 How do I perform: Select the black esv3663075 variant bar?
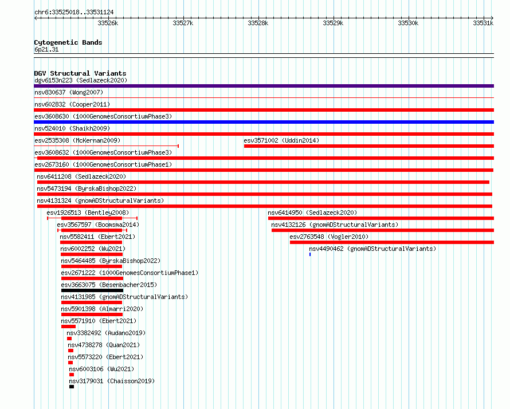(x=92, y=290)
